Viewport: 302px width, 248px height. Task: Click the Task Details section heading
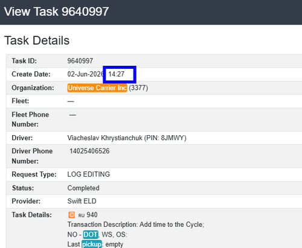click(37, 40)
